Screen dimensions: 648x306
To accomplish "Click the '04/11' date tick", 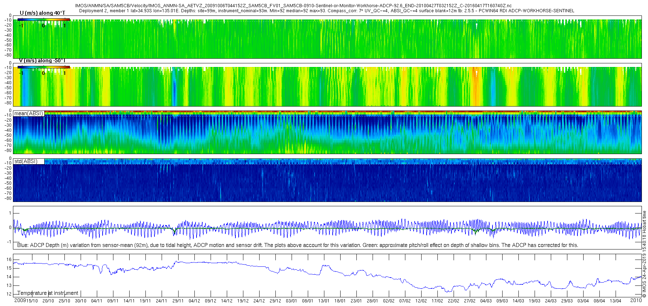I will click(x=97, y=301).
